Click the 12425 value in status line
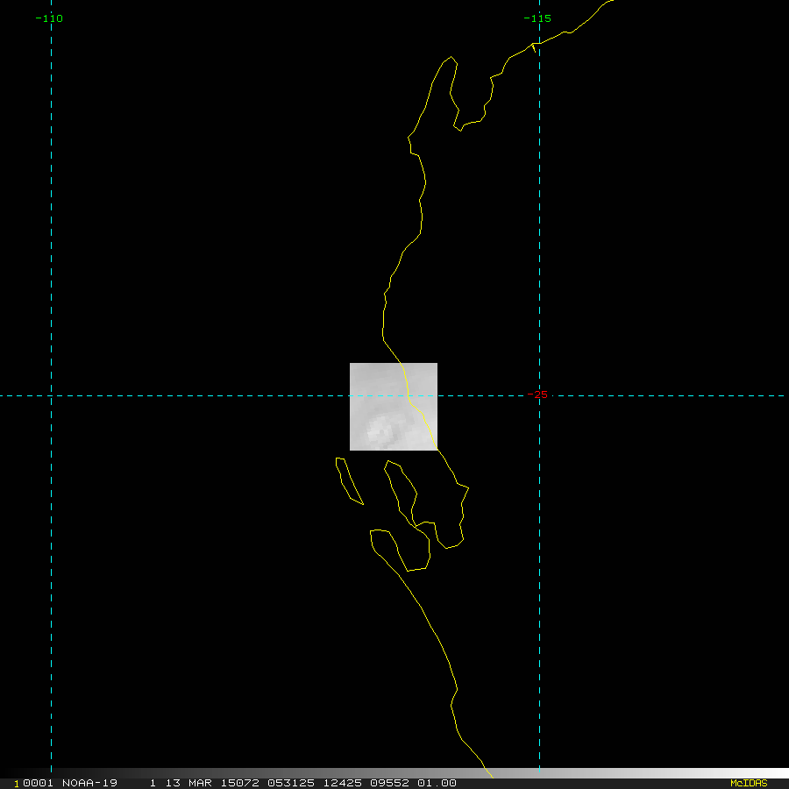The width and height of the screenshot is (789, 789). [x=334, y=783]
